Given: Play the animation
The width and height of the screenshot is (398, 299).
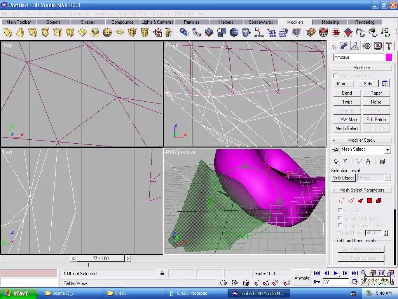Looking at the screenshot, I should [x=335, y=273].
